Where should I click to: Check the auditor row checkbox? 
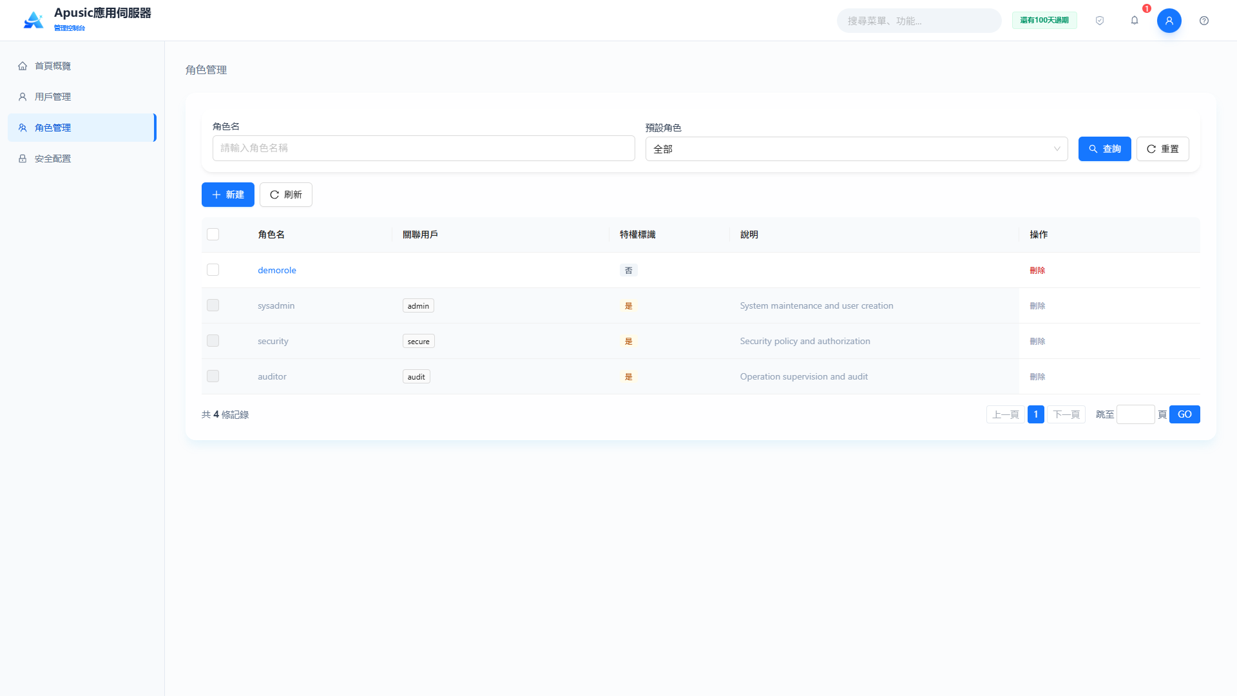[x=213, y=376]
